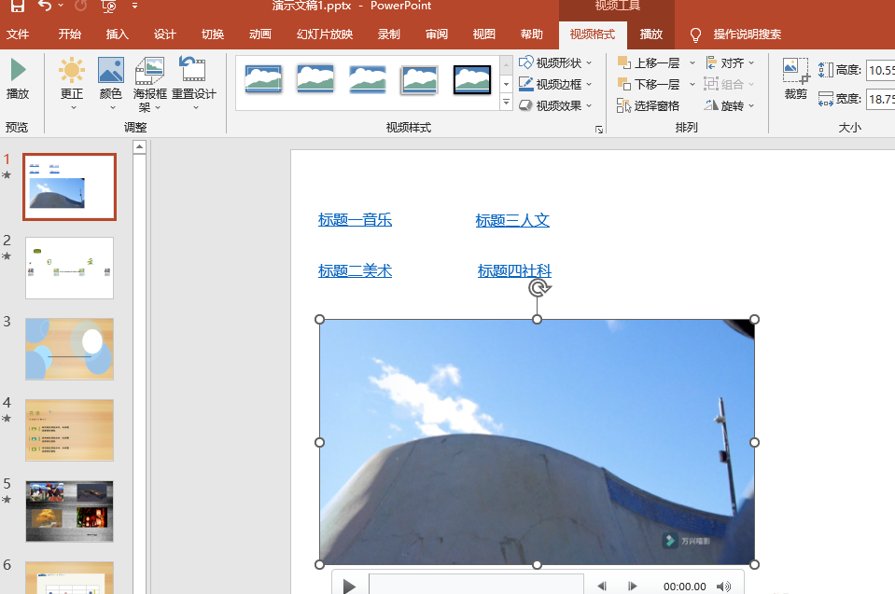Switch to the 审阅 tab
This screenshot has height=594, width=895.
coord(437,35)
